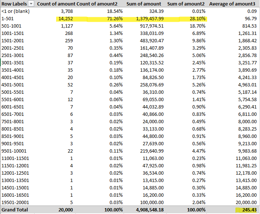Screen dimensions: 260x214
Task: Select the 1001-1501 row label
Action: pos(13,33)
